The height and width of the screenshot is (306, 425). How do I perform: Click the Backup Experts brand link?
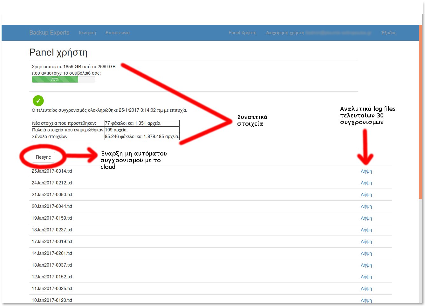pyautogui.click(x=49, y=33)
